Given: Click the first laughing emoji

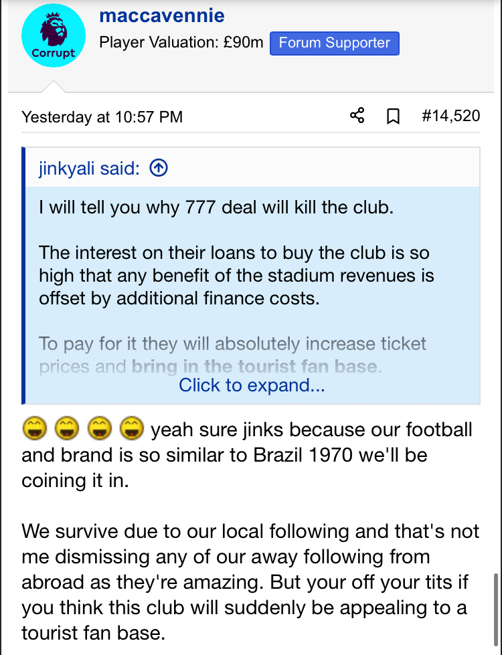Looking at the screenshot, I should coord(34,429).
